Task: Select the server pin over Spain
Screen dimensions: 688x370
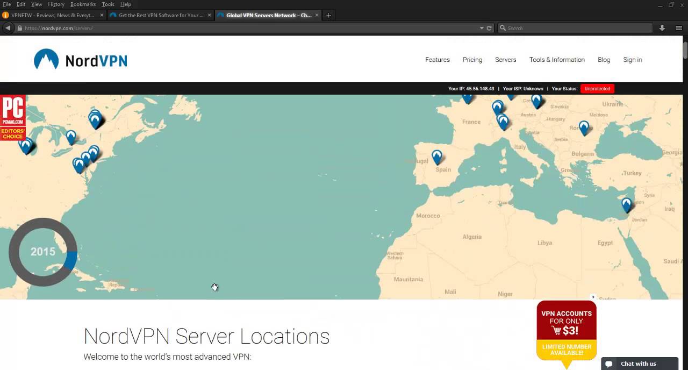Action: click(x=437, y=157)
